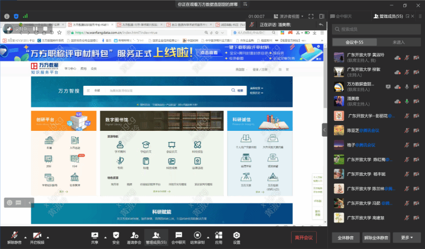Click the 点击查看 banner button
The height and width of the screenshot is (249, 425).
coord(209,52)
